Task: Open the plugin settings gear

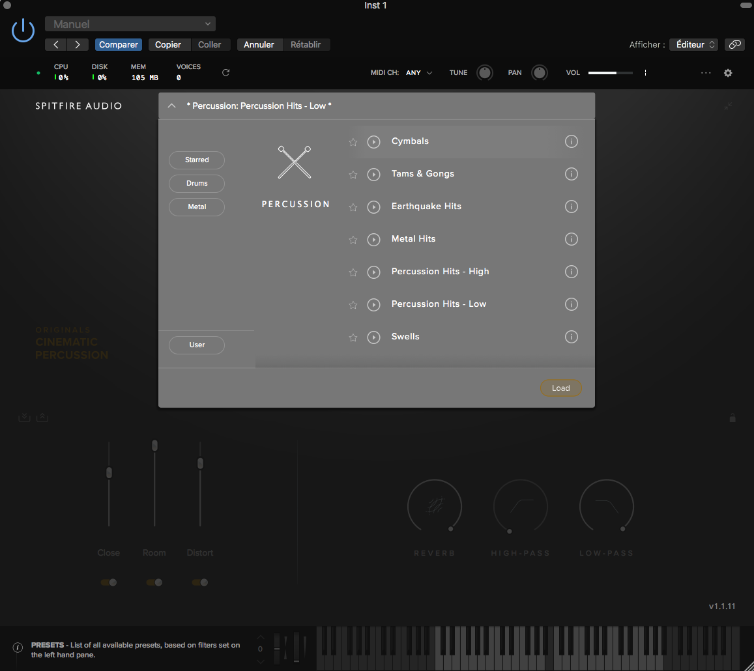Action: click(728, 72)
